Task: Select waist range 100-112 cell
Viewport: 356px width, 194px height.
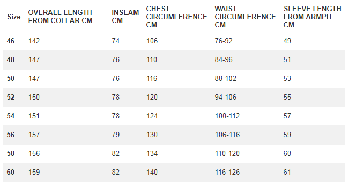Action: coord(227,116)
